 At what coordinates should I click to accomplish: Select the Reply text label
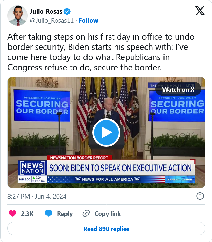pyautogui.click(x=65, y=214)
